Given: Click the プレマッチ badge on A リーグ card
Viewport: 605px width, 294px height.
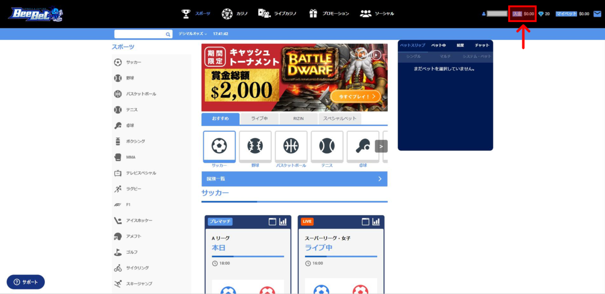Looking at the screenshot, I should click(220, 222).
